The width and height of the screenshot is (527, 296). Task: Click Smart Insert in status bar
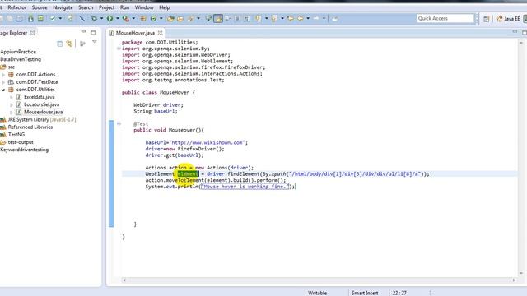pyautogui.click(x=365, y=293)
